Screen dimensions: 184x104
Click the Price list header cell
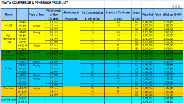[147, 15]
